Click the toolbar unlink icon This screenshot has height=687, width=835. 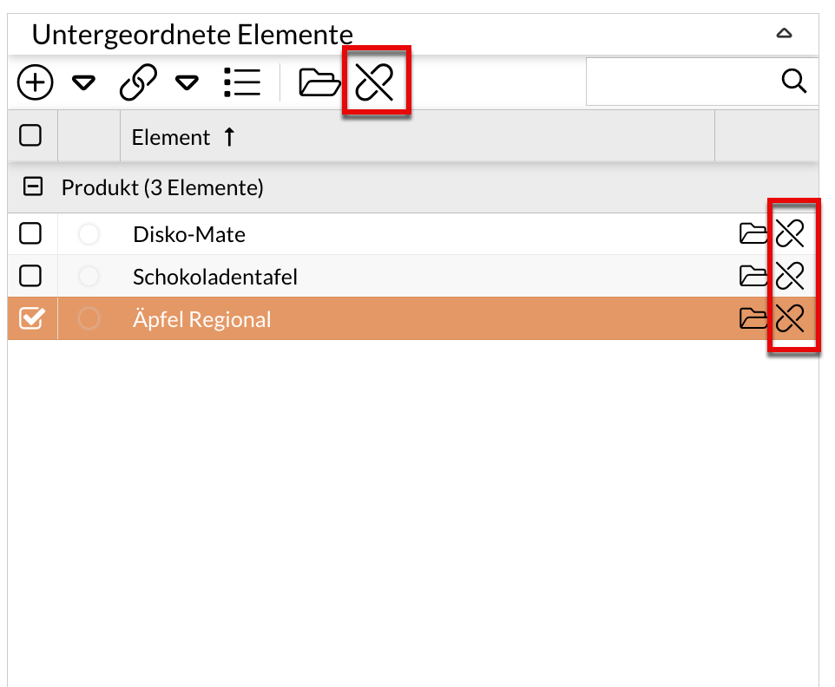click(375, 82)
